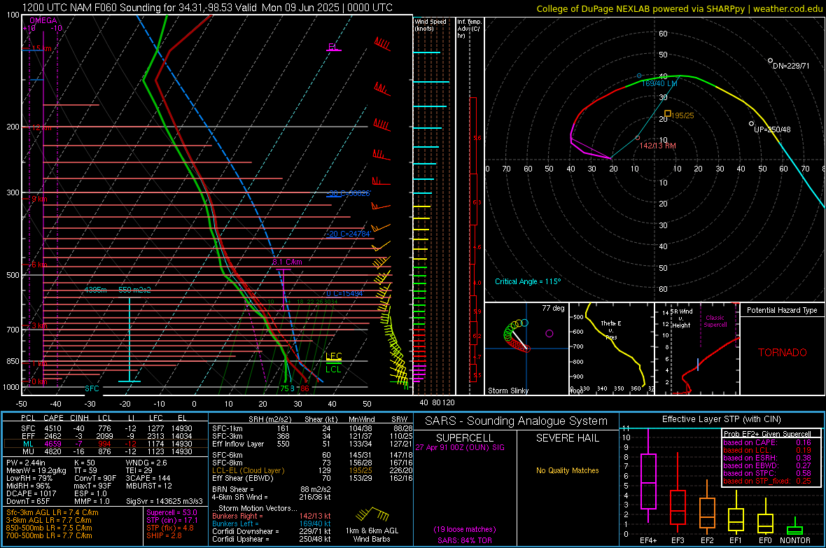Click the white circle at UP=250/48
Viewport: 826px width, 548px height.
click(751, 124)
